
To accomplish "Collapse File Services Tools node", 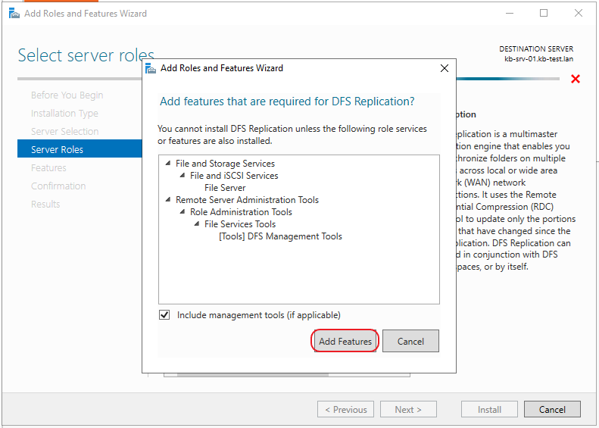I will click(197, 224).
